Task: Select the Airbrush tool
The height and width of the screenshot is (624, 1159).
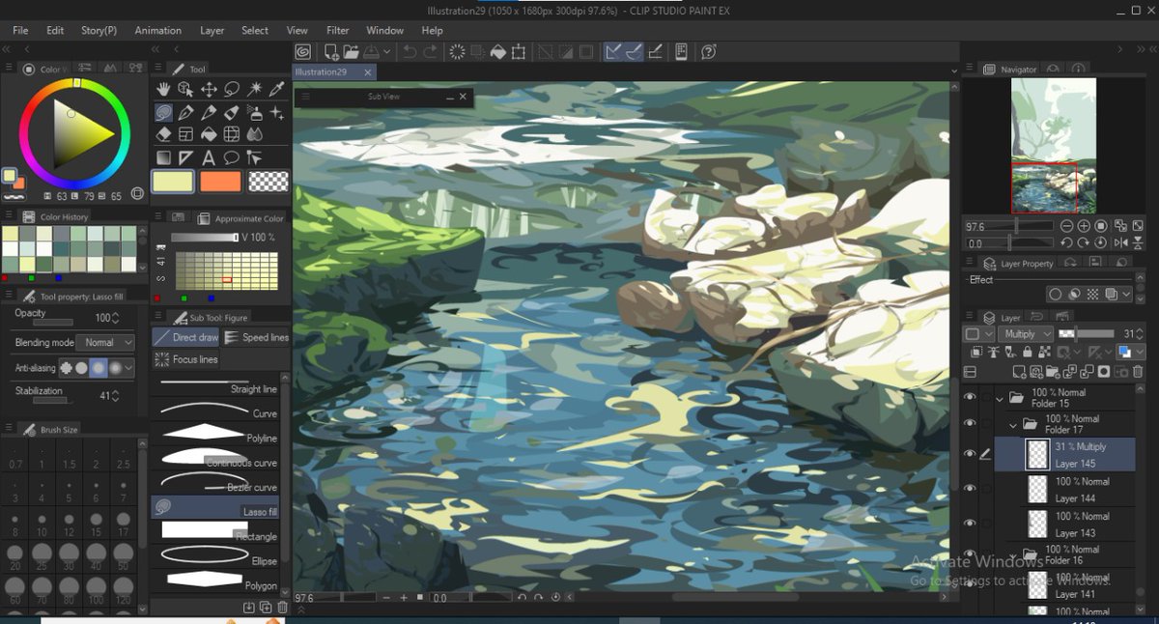Action: 255,113
